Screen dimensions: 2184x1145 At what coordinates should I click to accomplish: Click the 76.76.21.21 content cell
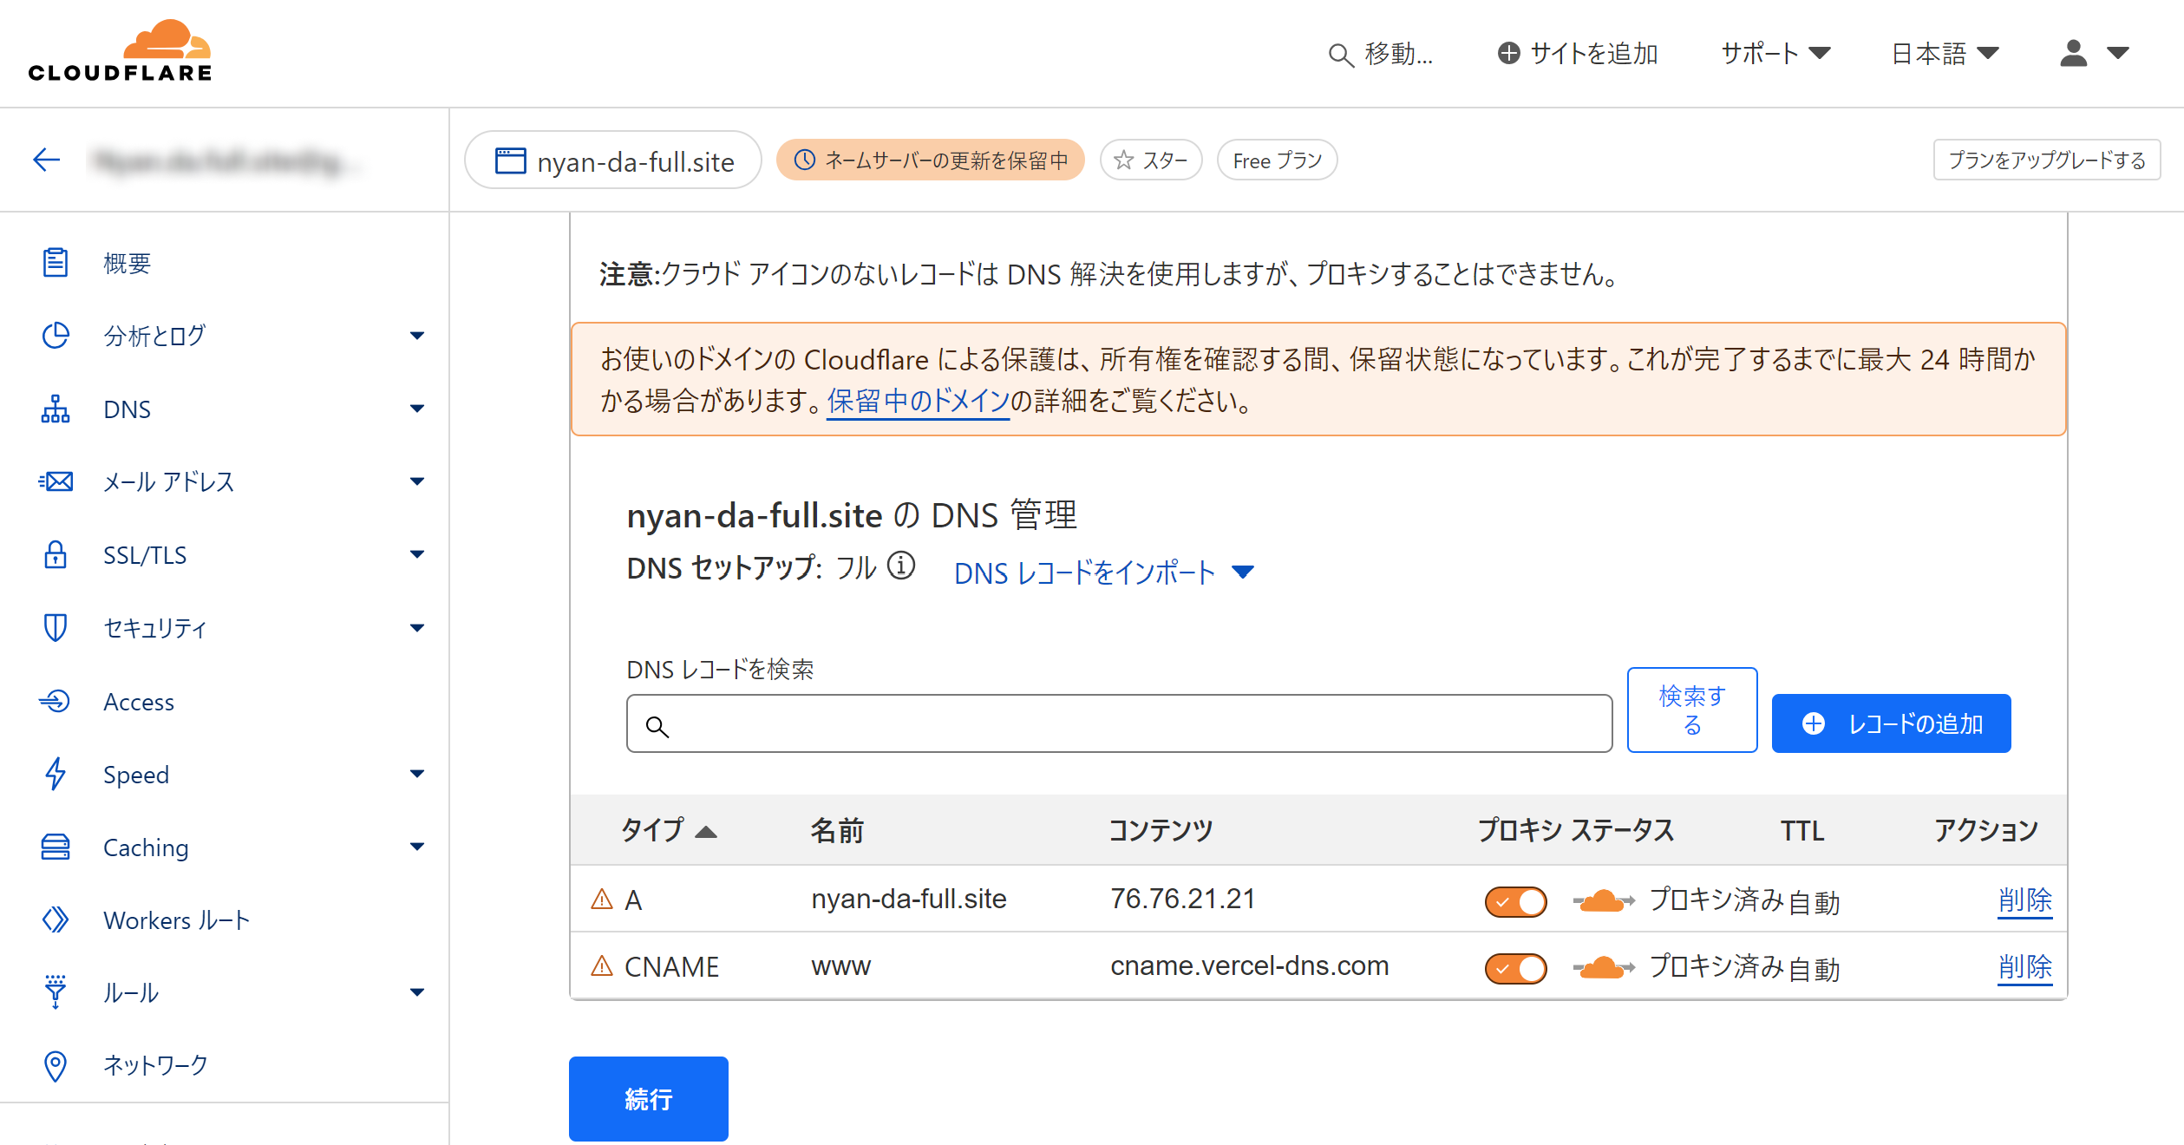click(x=1182, y=900)
